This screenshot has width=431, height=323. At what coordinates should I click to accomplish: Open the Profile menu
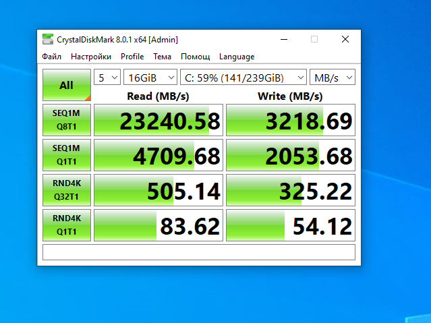[x=132, y=57]
